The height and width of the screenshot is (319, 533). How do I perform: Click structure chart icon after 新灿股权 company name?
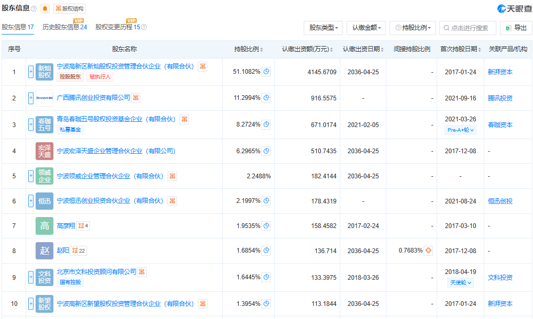pyautogui.click(x=203, y=66)
